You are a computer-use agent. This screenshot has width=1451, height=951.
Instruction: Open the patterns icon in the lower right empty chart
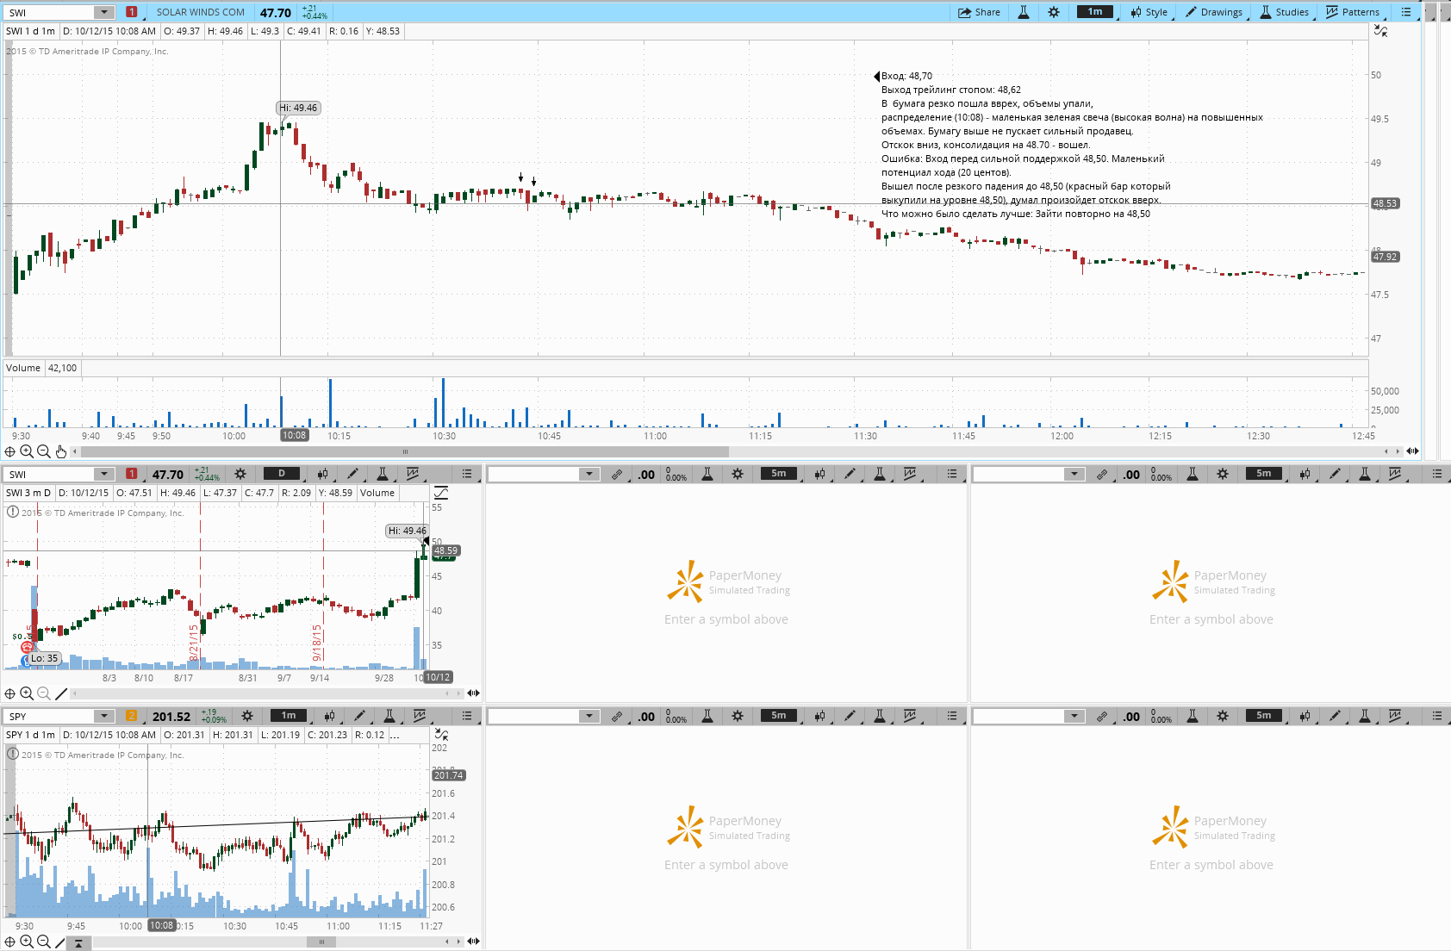click(x=1395, y=716)
